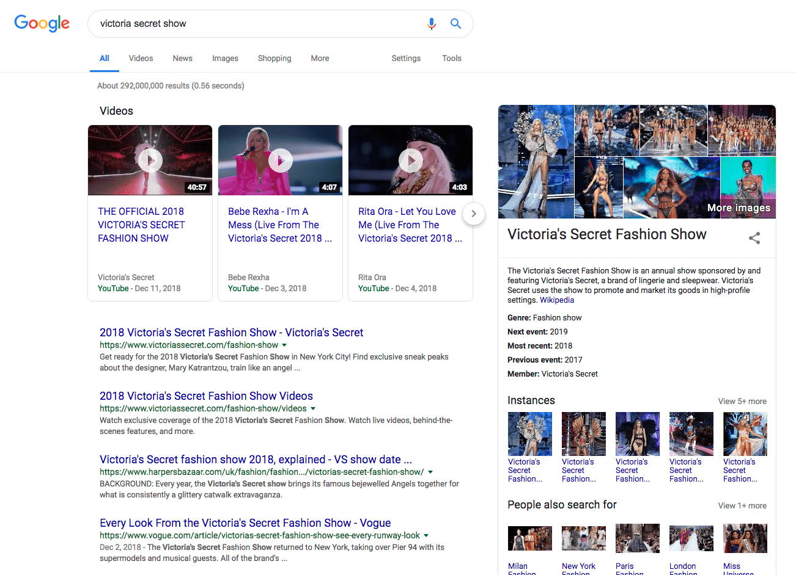Click the Previous event: 2017 value
Image resolution: width=796 pixels, height=575 pixels.
pyautogui.click(x=573, y=360)
